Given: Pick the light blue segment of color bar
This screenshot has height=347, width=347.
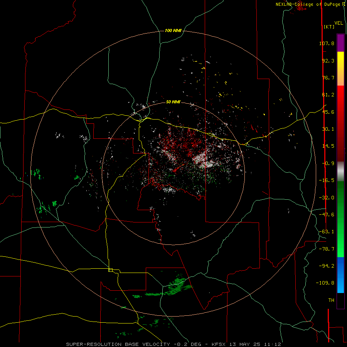Looking at the screenshot, I should point(340,285).
